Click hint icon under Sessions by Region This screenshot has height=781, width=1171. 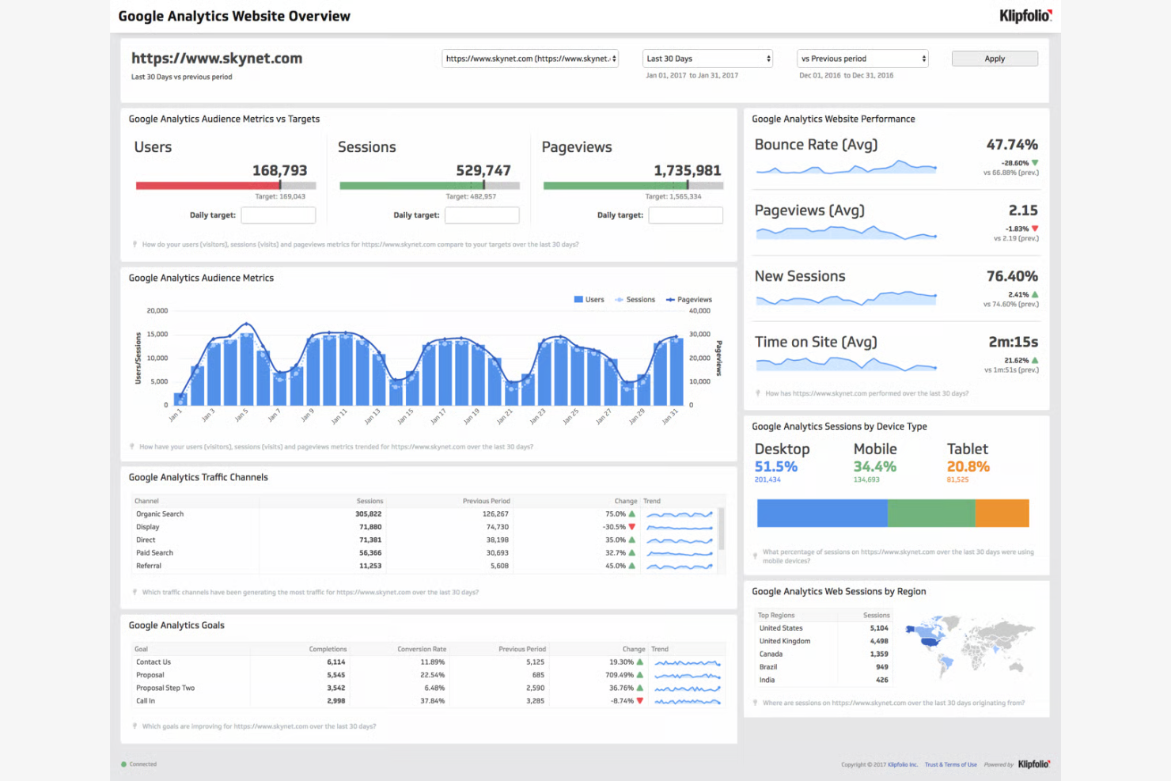(x=756, y=703)
